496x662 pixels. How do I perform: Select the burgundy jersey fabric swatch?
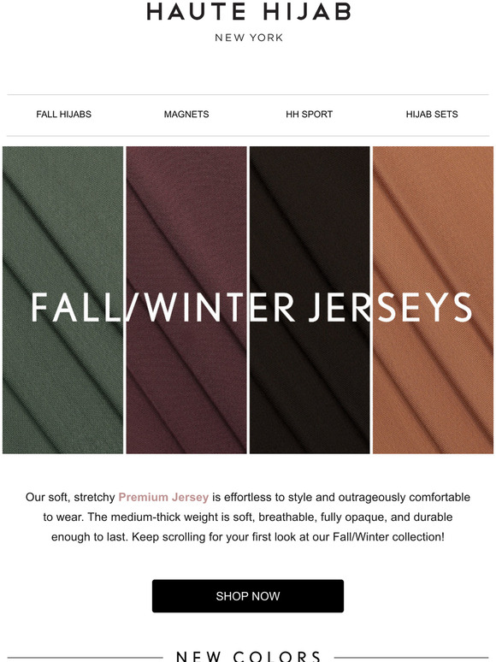pos(186,299)
